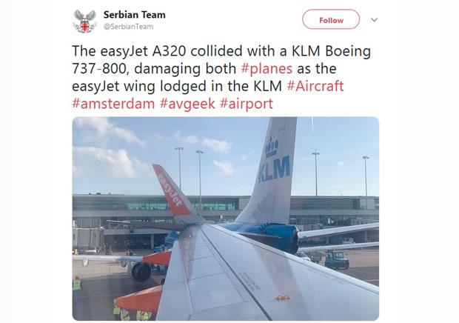This screenshot has height=323, width=459.
Task: Expand the tweet options chevron
Action: 374,19
